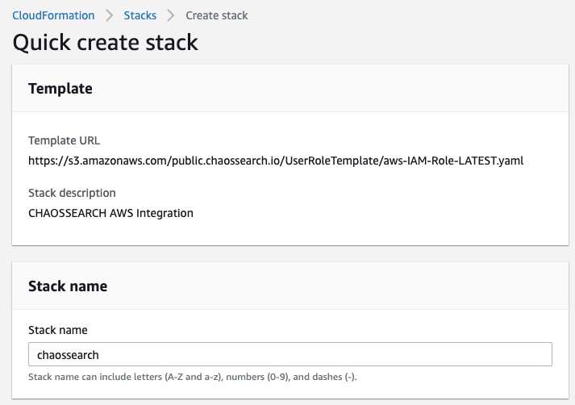Click the Stack name label above input
Viewport: 575px width, 405px height.
pyautogui.click(x=58, y=330)
